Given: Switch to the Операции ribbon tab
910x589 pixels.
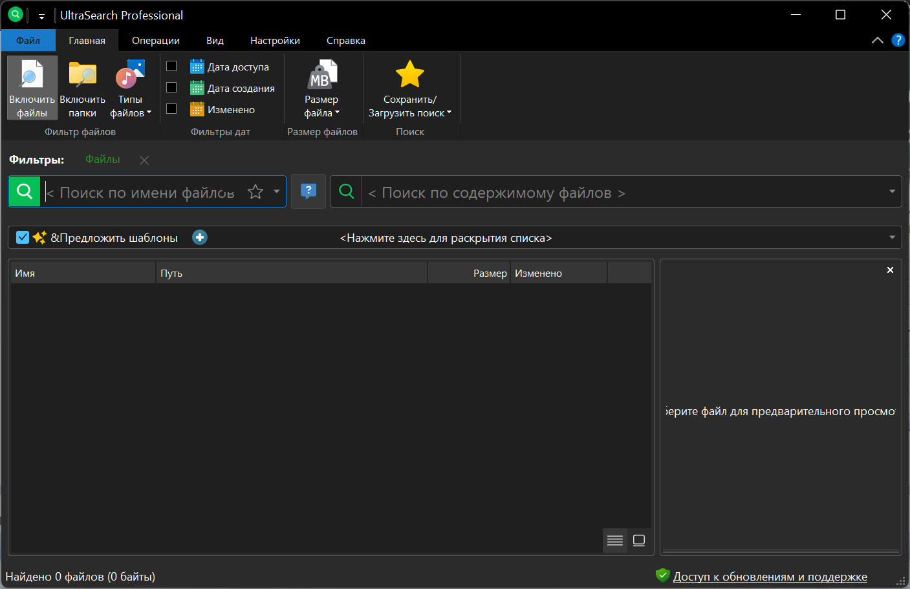Looking at the screenshot, I should [x=156, y=40].
